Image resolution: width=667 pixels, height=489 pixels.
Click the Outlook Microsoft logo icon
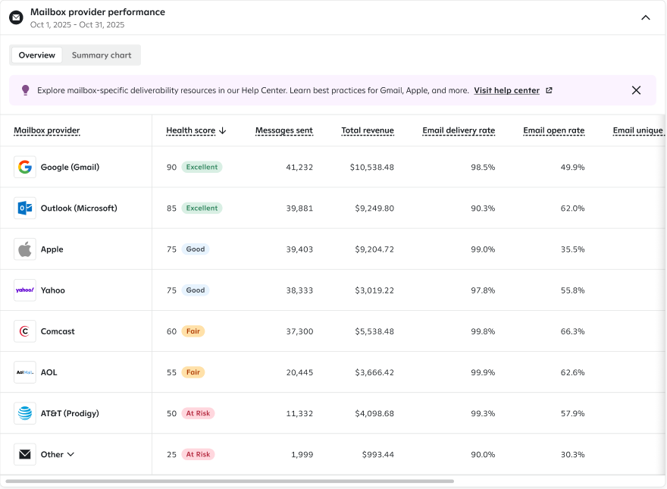[x=25, y=208]
